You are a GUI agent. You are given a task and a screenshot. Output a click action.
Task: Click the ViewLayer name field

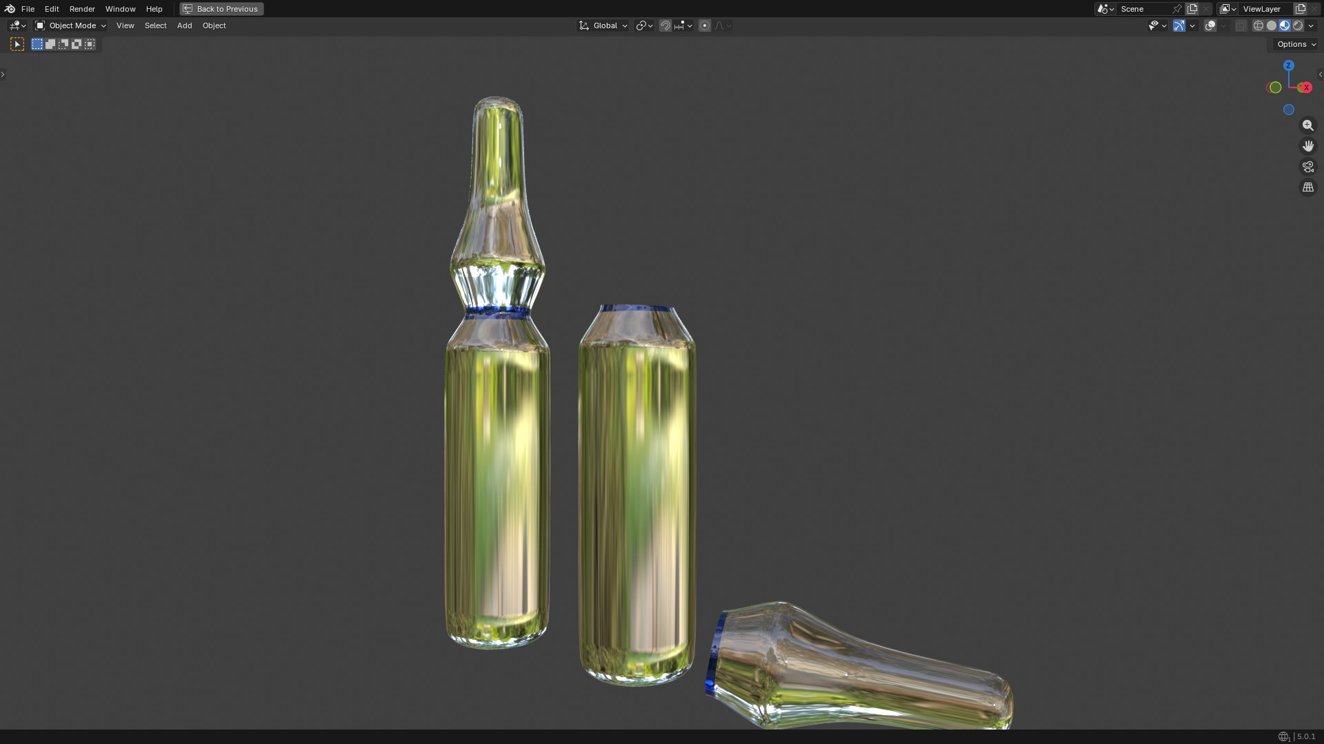1265,9
